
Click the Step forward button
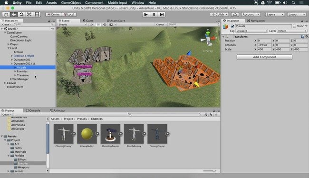[162, 15]
